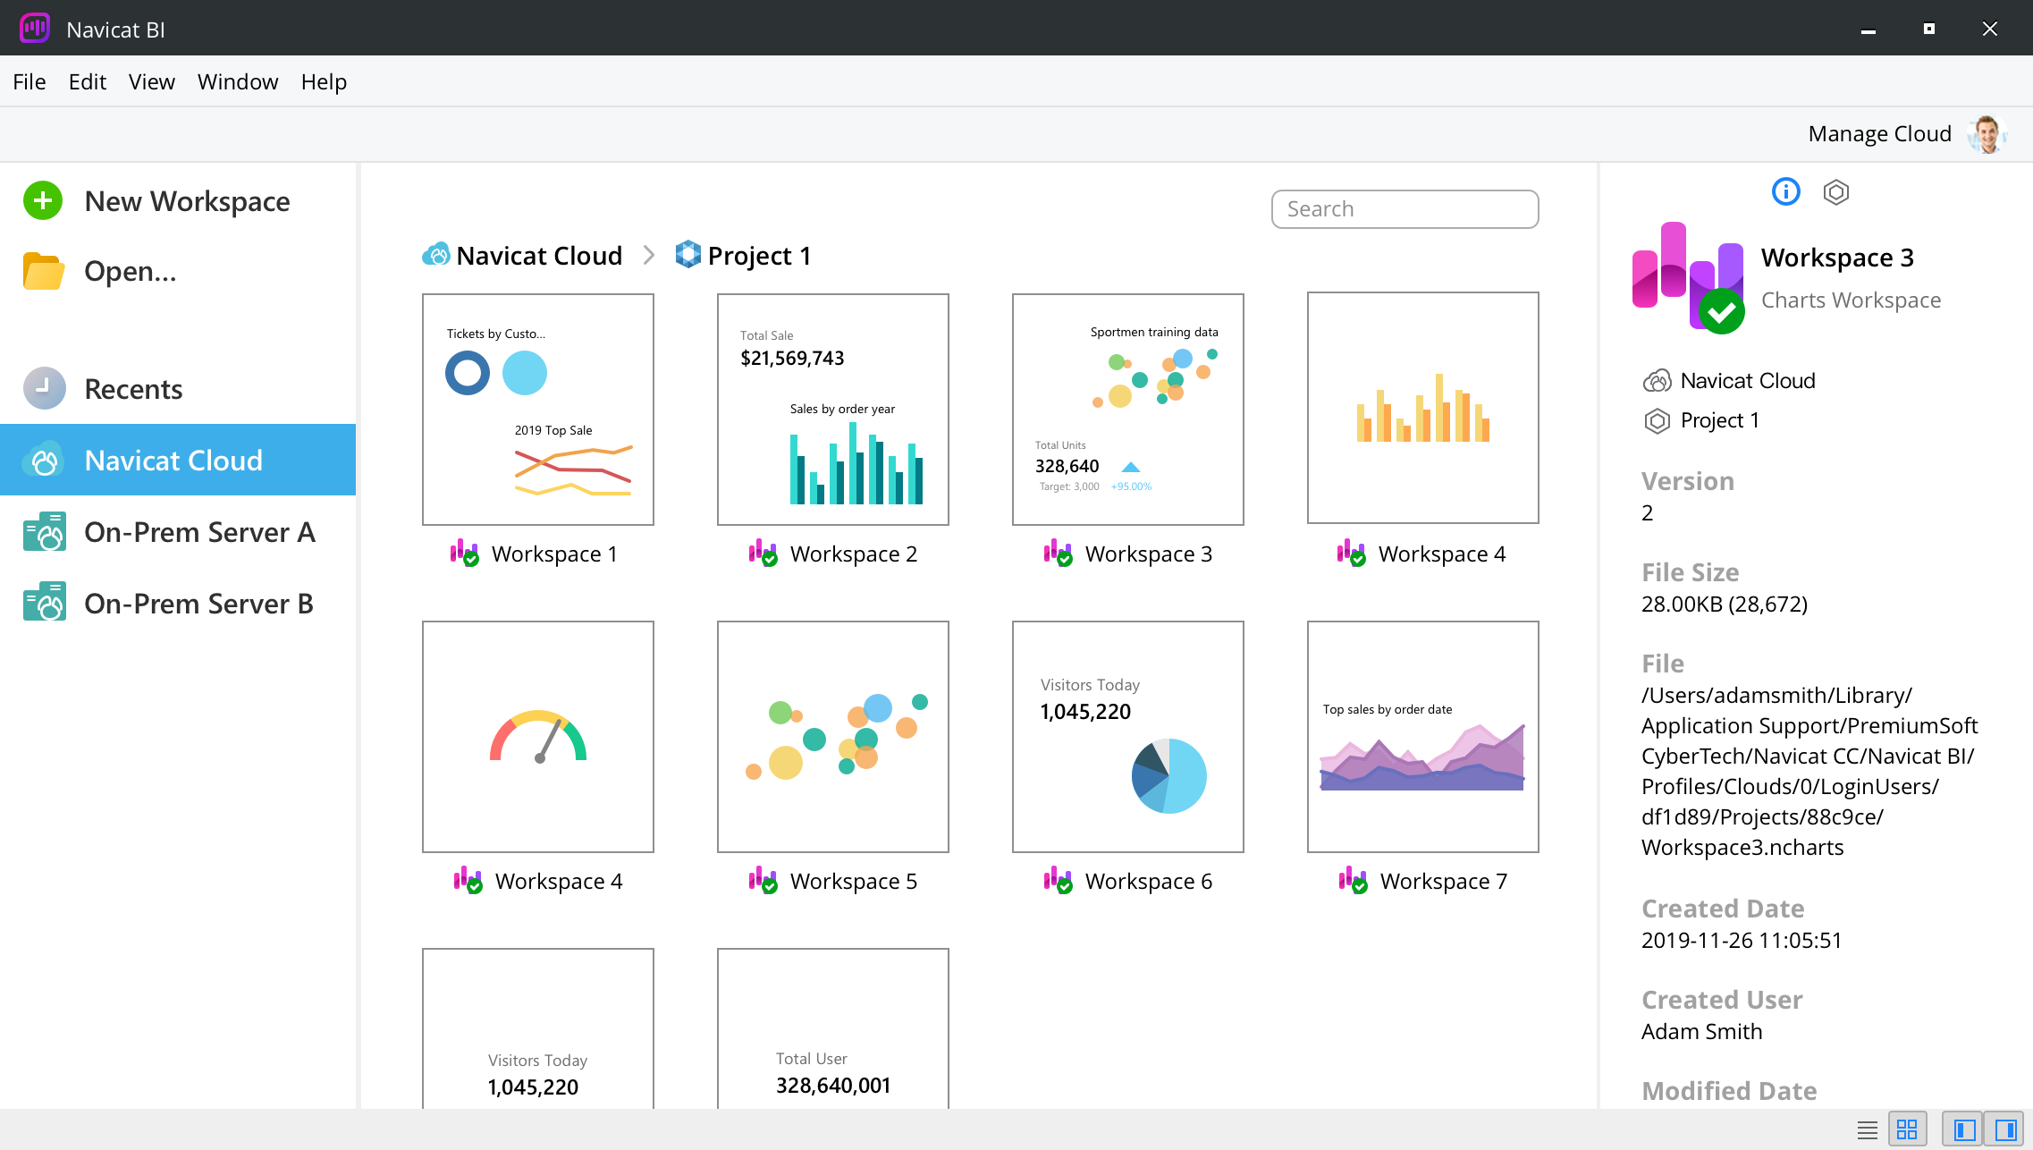Click Manage Cloud link
This screenshot has width=2033, height=1150.
[x=1879, y=133]
